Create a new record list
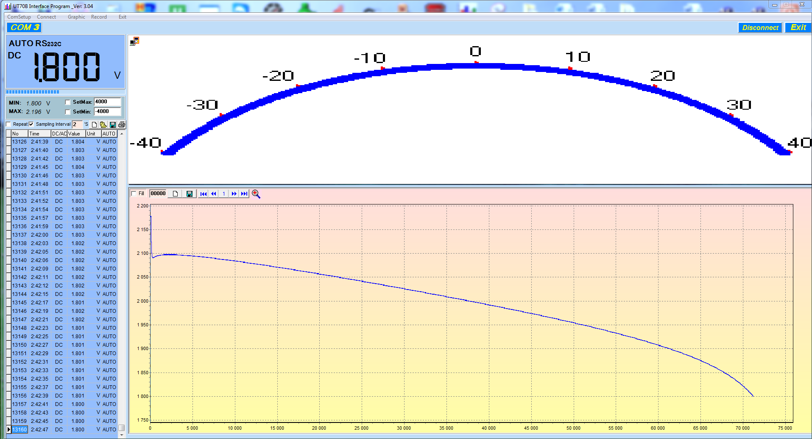The image size is (812, 439). tap(94, 124)
